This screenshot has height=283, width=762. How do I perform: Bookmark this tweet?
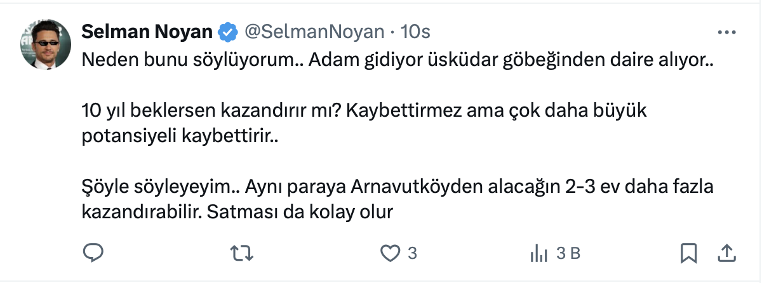[x=688, y=253]
